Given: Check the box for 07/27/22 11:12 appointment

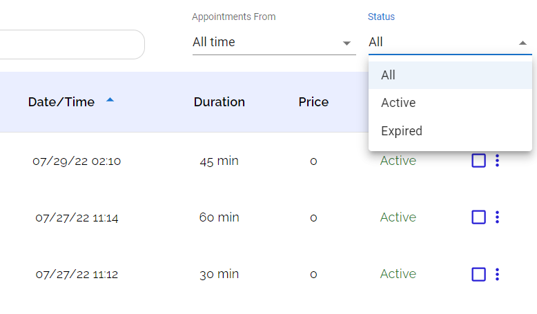Looking at the screenshot, I should [478, 274].
